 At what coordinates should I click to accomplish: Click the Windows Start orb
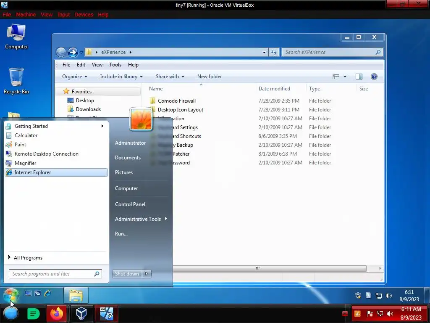(x=11, y=295)
